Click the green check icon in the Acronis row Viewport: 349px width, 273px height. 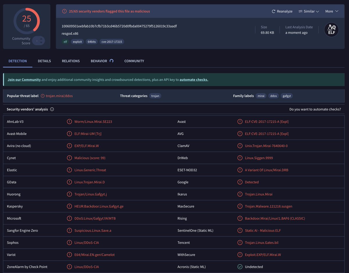(x=240, y=267)
